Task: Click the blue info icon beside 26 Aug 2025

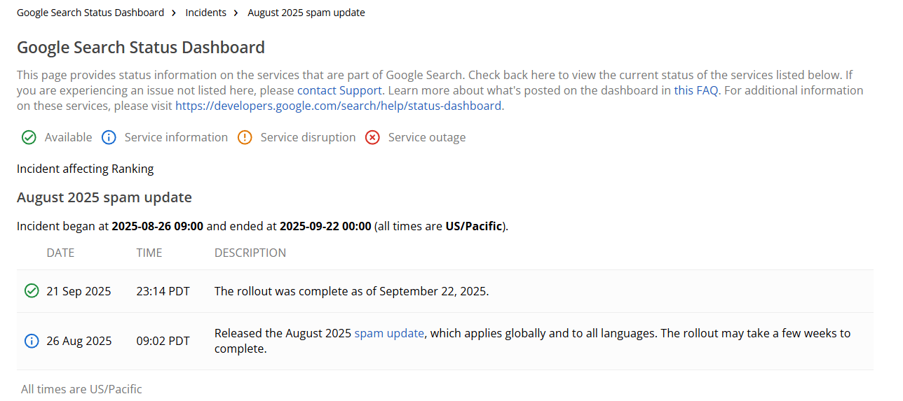Action: pos(32,341)
